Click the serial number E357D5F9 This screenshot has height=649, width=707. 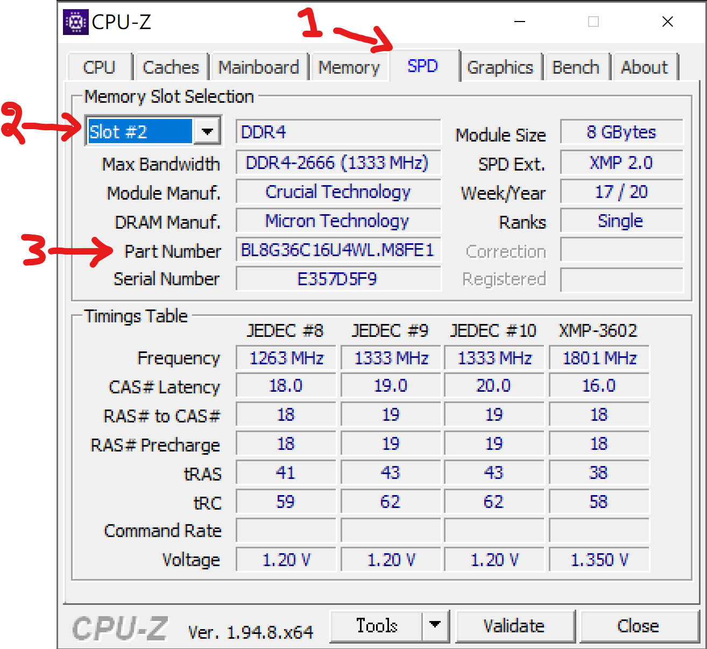[338, 279]
